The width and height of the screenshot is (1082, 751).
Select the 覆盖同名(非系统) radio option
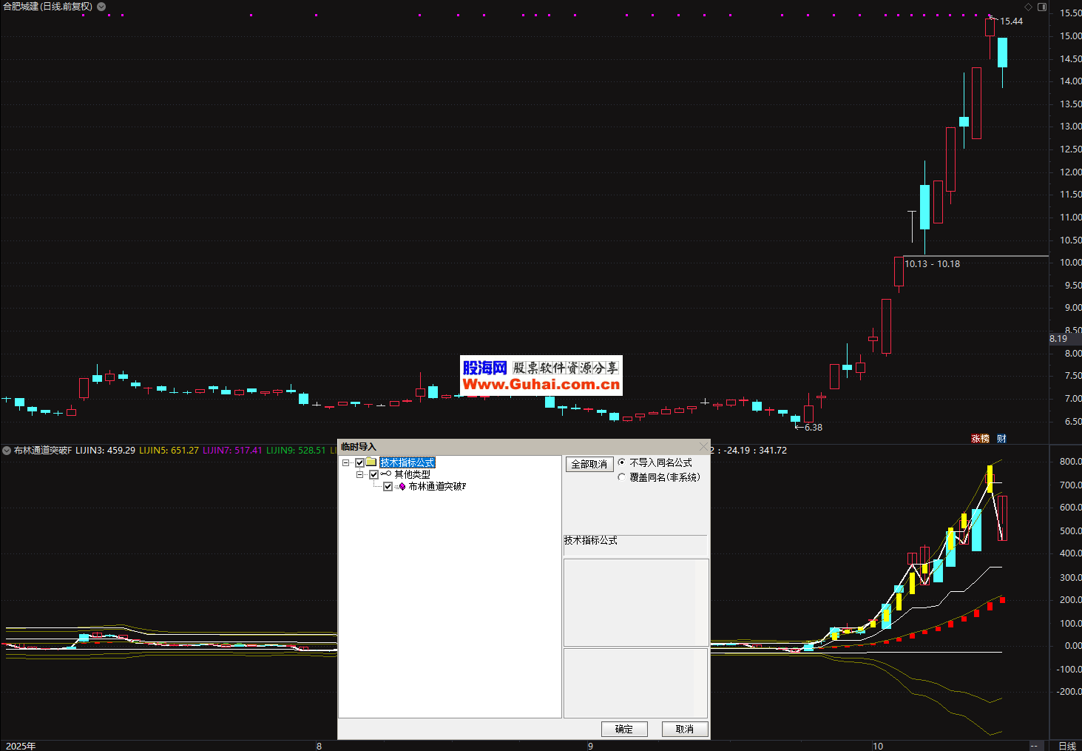[621, 477]
